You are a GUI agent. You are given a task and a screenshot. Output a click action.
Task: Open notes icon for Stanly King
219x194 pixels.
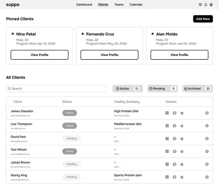tap(167, 177)
